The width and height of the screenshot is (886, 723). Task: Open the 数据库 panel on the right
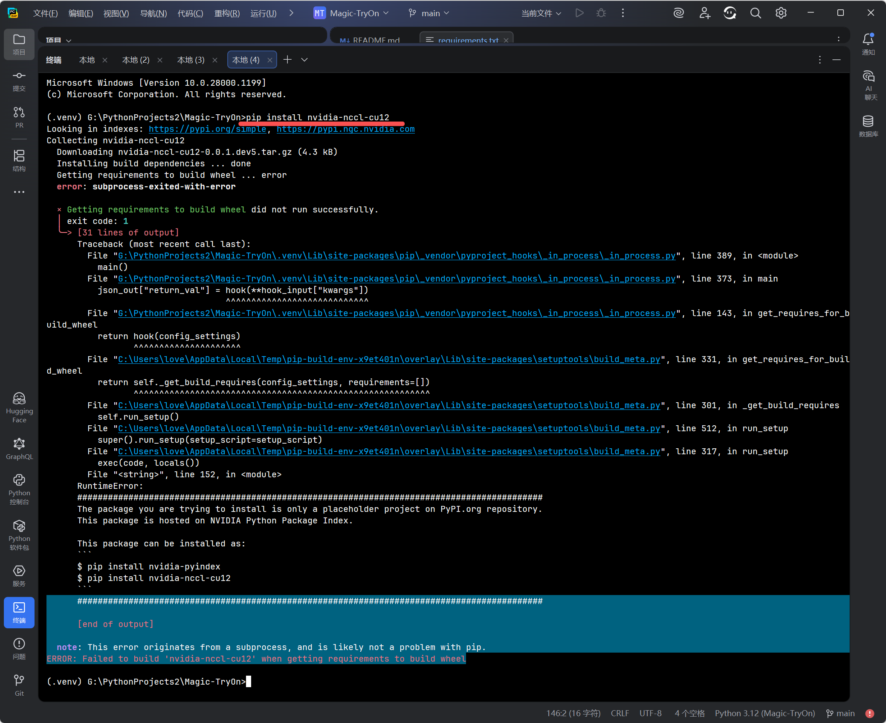pos(869,126)
